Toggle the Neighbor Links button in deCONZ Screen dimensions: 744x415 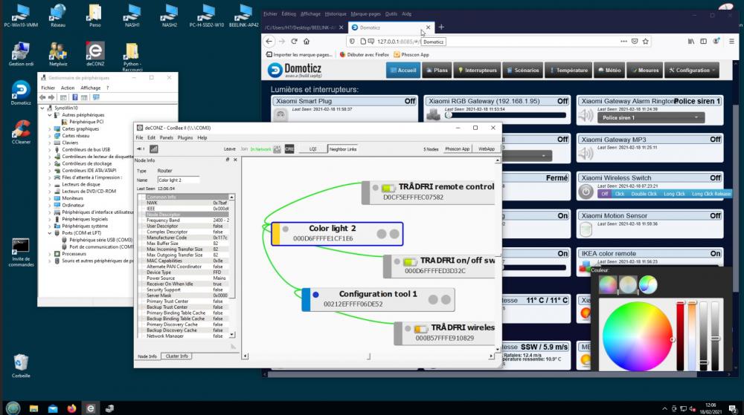(342, 149)
